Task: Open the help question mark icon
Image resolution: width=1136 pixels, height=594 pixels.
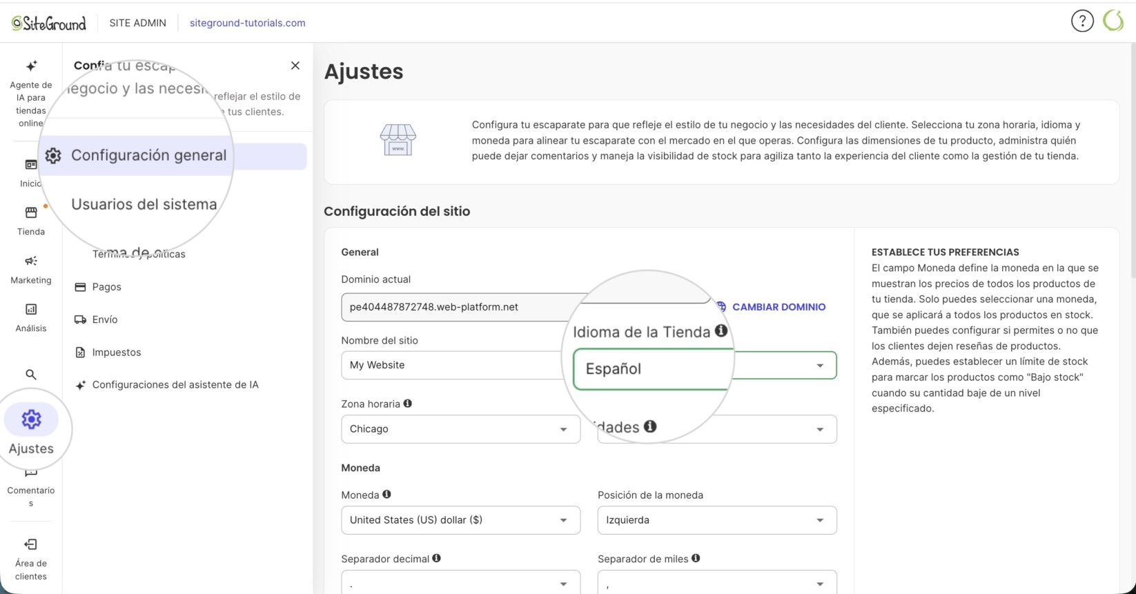Action: 1082,21
